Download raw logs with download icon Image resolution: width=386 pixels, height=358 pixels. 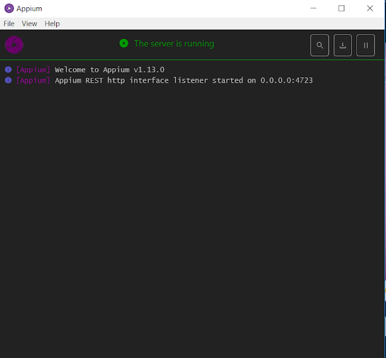point(343,45)
